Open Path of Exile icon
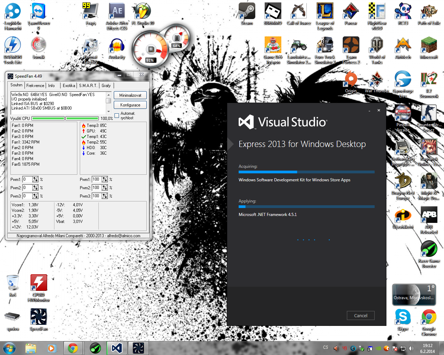The width and height of the screenshot is (444, 355). [429, 14]
